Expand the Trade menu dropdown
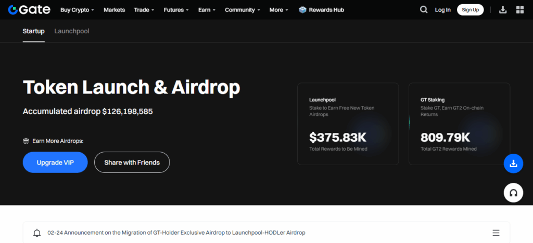This screenshot has height=243, width=533. pos(144,10)
